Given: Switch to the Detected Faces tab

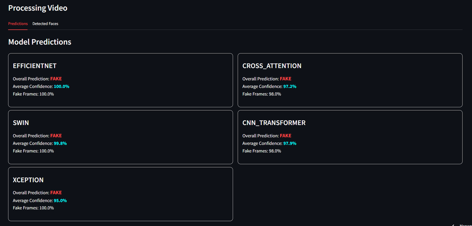Looking at the screenshot, I should (x=45, y=24).
